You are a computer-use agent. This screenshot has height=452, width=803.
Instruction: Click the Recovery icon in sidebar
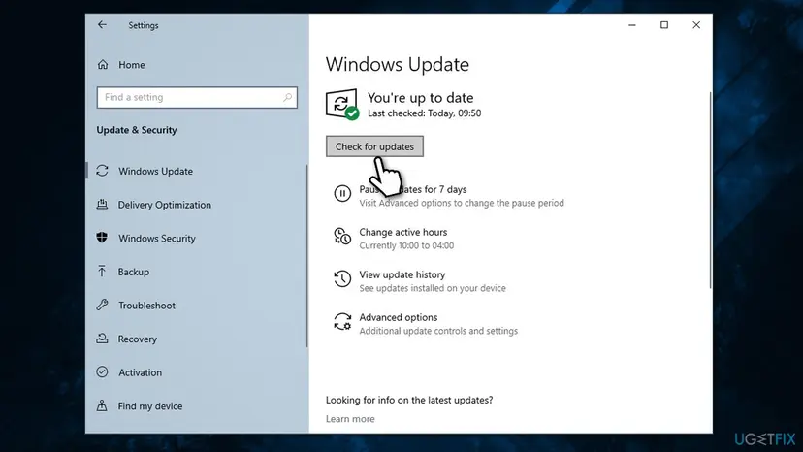[x=103, y=339]
